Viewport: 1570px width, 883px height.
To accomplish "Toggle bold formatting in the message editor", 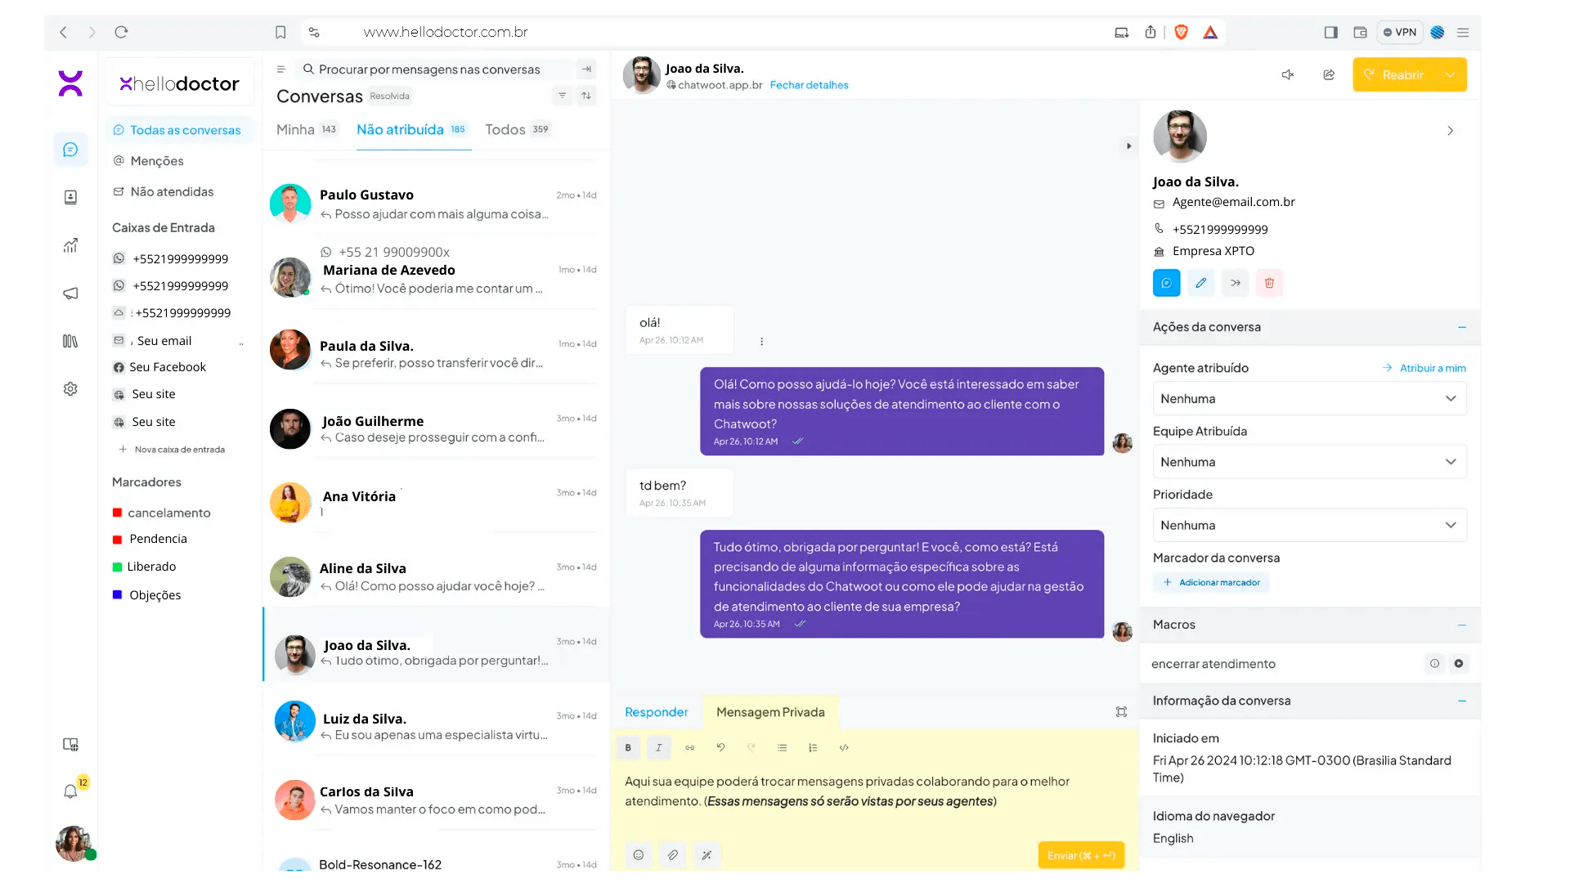I will click(x=628, y=747).
